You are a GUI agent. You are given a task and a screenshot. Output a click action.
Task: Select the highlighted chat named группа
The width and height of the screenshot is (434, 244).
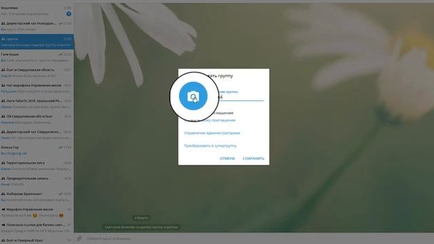37,42
